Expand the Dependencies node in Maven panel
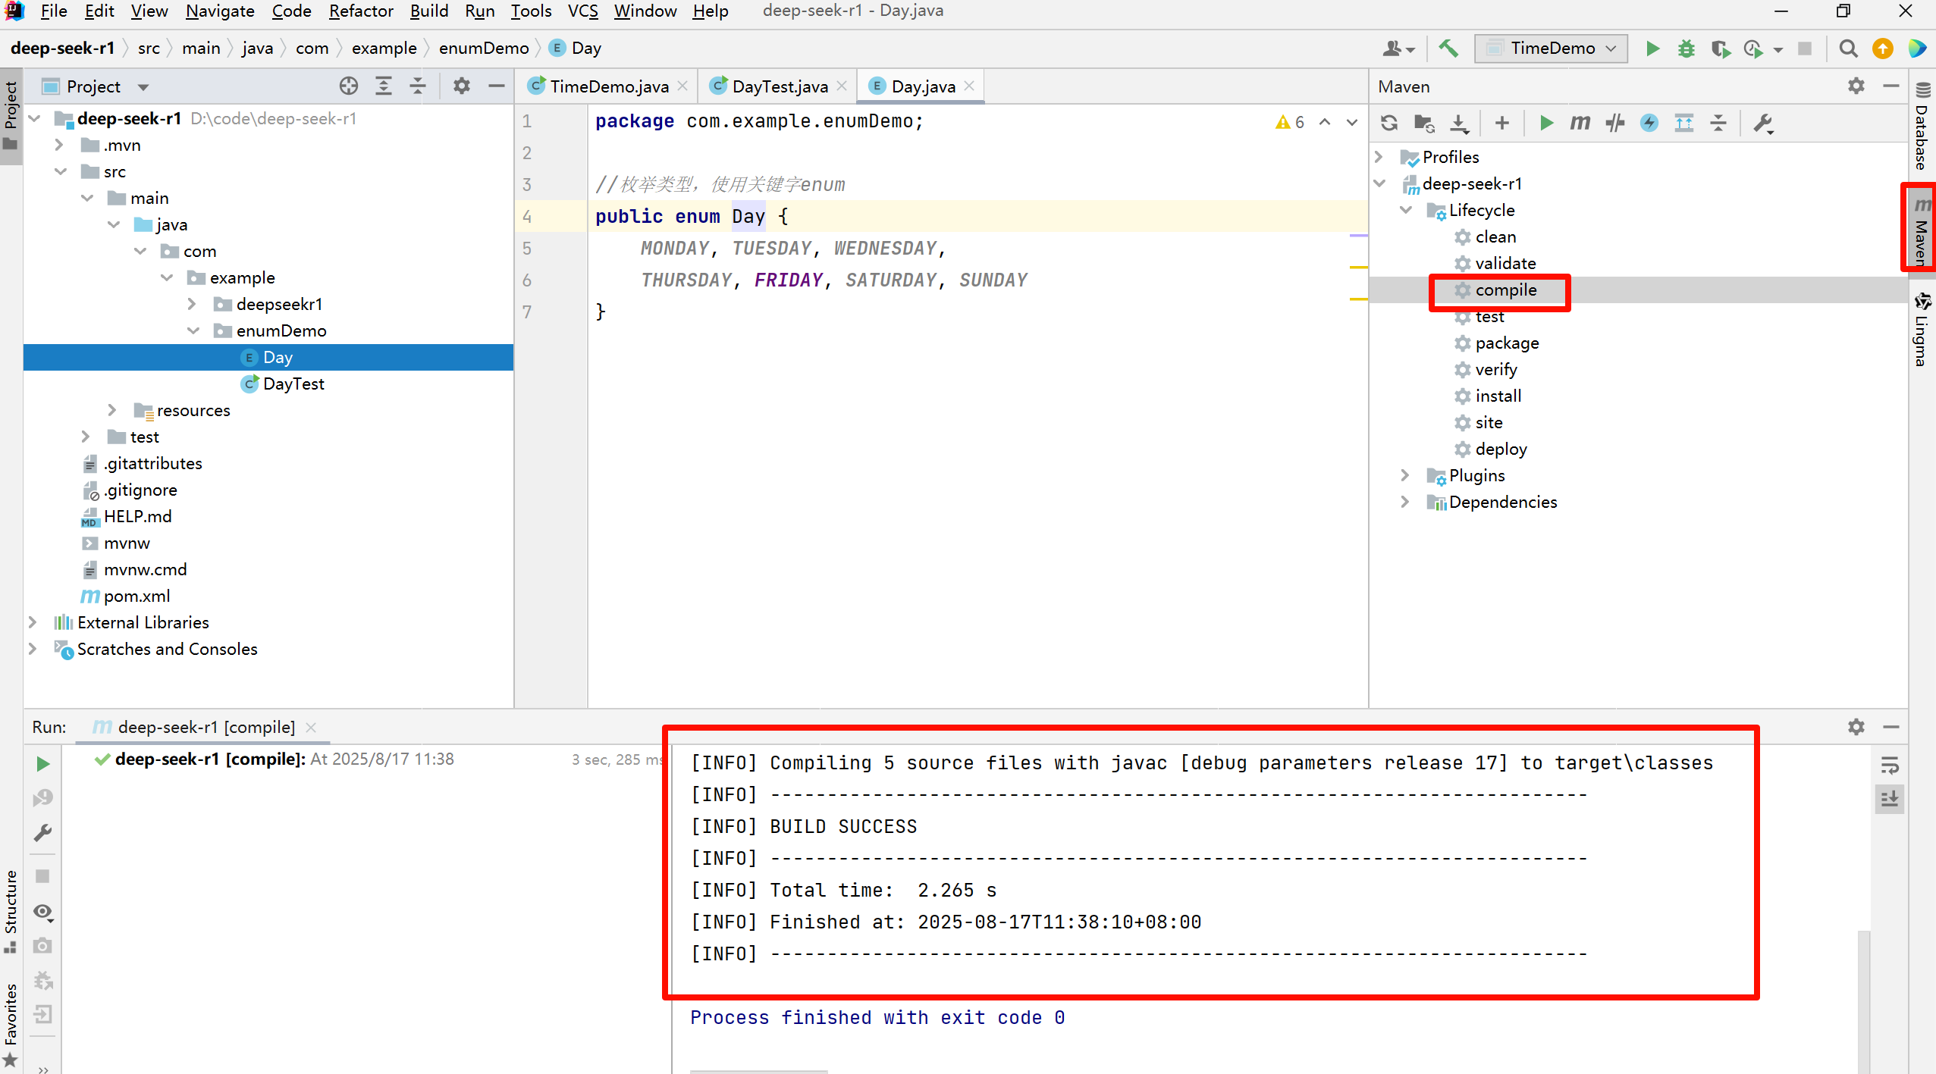1936x1074 pixels. (x=1404, y=502)
